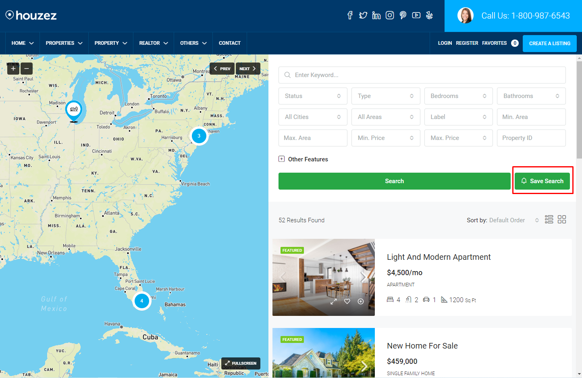The height and width of the screenshot is (378, 582).
Task: Show next photo of New Home For Sale
Action: [364, 366]
